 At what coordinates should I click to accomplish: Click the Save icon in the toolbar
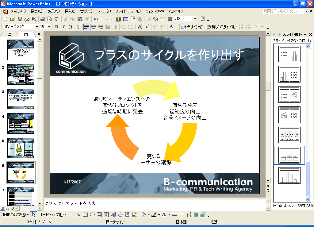(19, 19)
